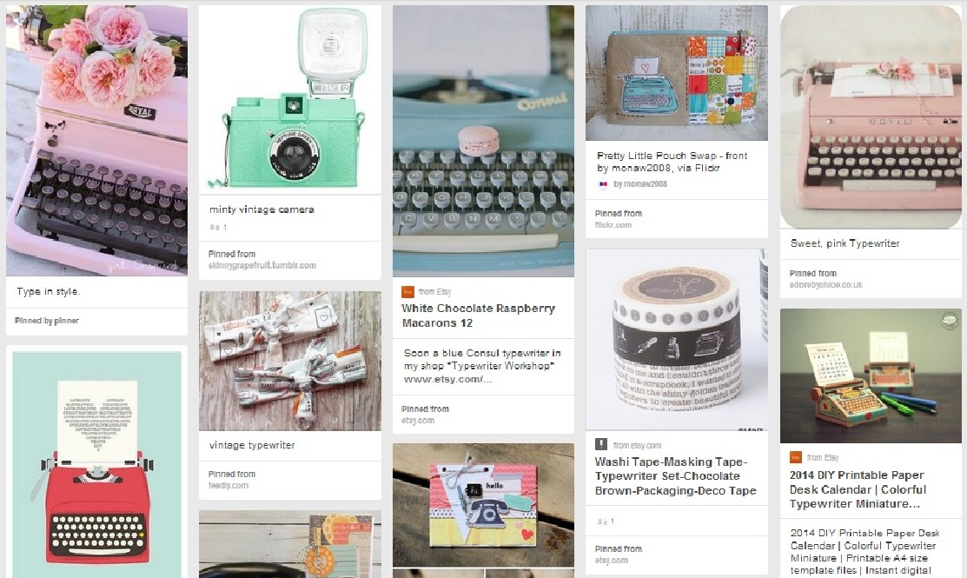
Task: Open the minty vintage camera image
Action: point(290,100)
